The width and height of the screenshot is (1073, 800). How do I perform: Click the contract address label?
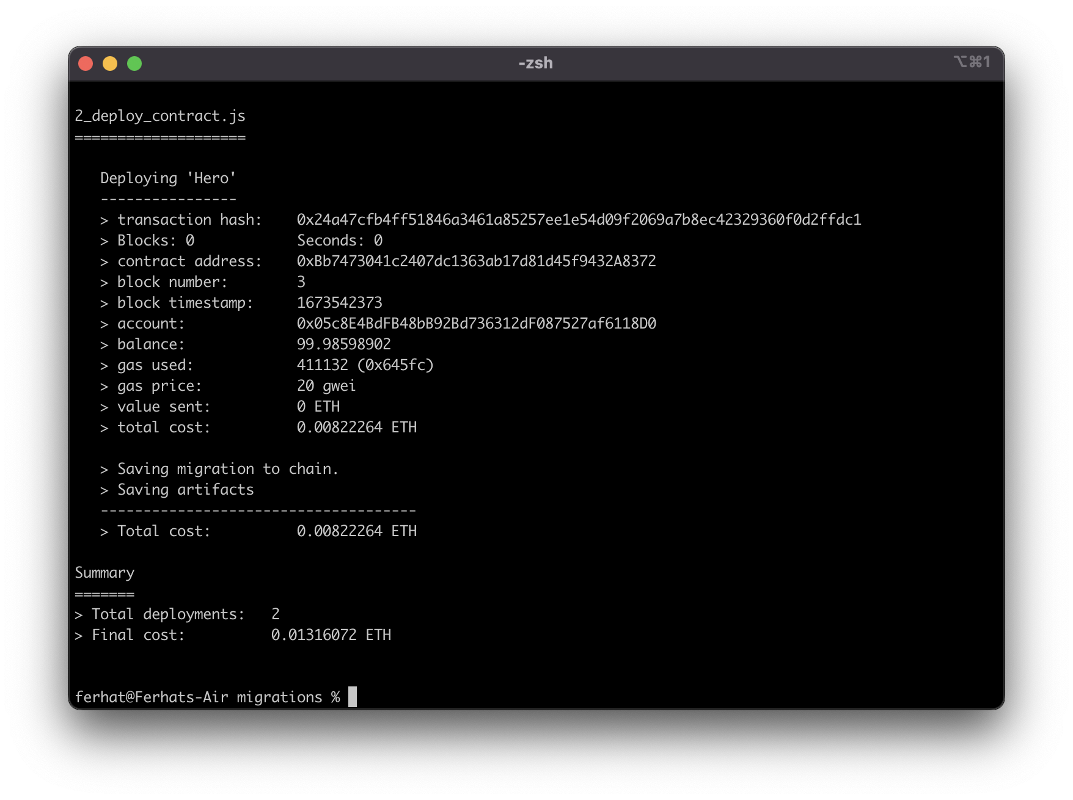[189, 261]
